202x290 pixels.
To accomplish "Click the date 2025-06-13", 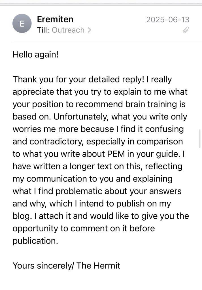I will pyautogui.click(x=168, y=20).
